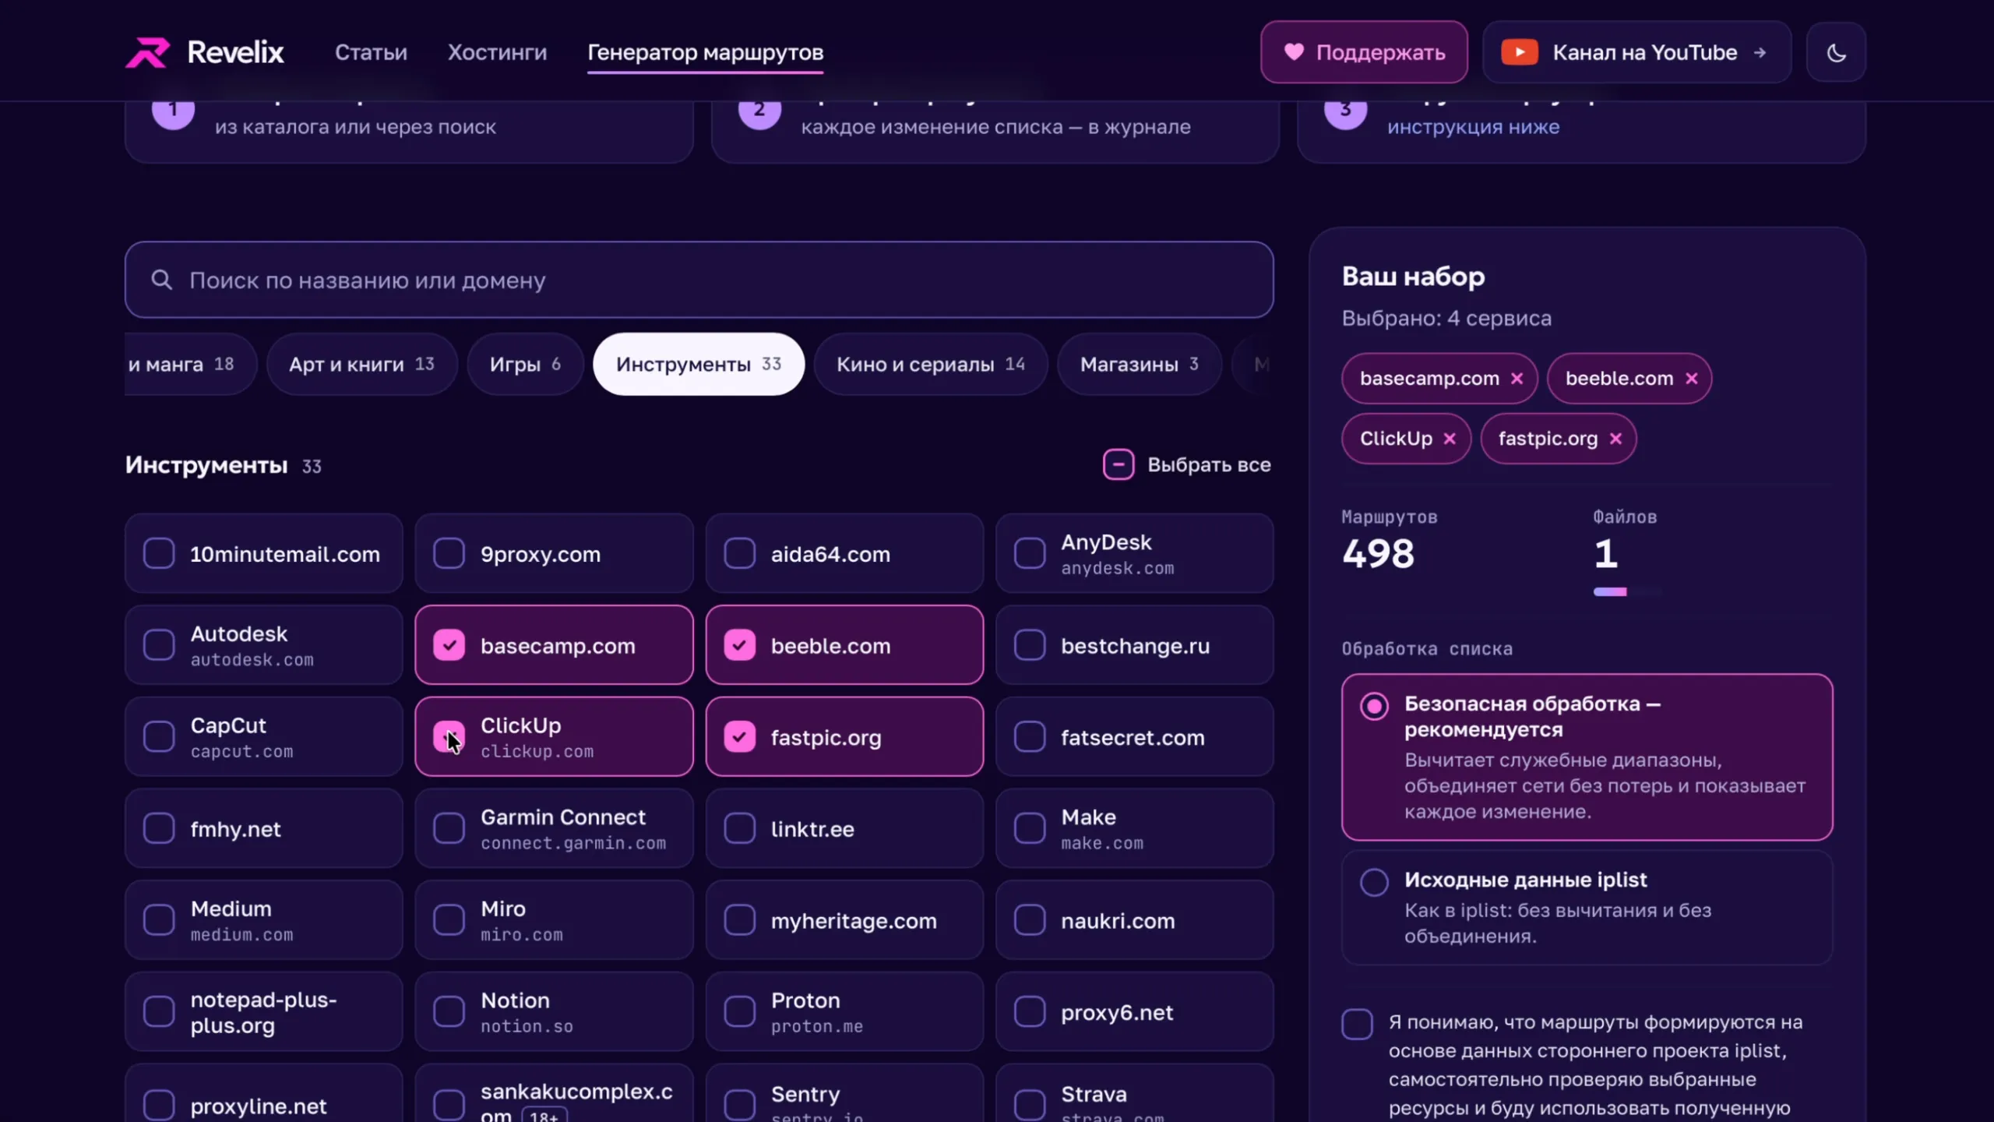Viewport: 1994px width, 1122px height.
Task: Check the 10minutemail.com checkbox
Action: (x=159, y=554)
